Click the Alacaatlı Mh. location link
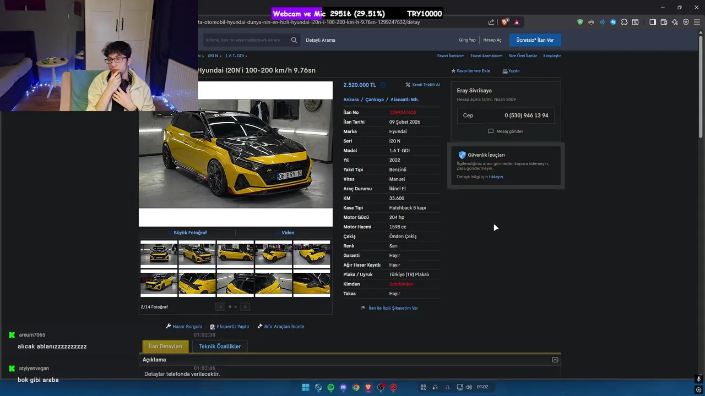This screenshot has width=705, height=396. coord(405,100)
